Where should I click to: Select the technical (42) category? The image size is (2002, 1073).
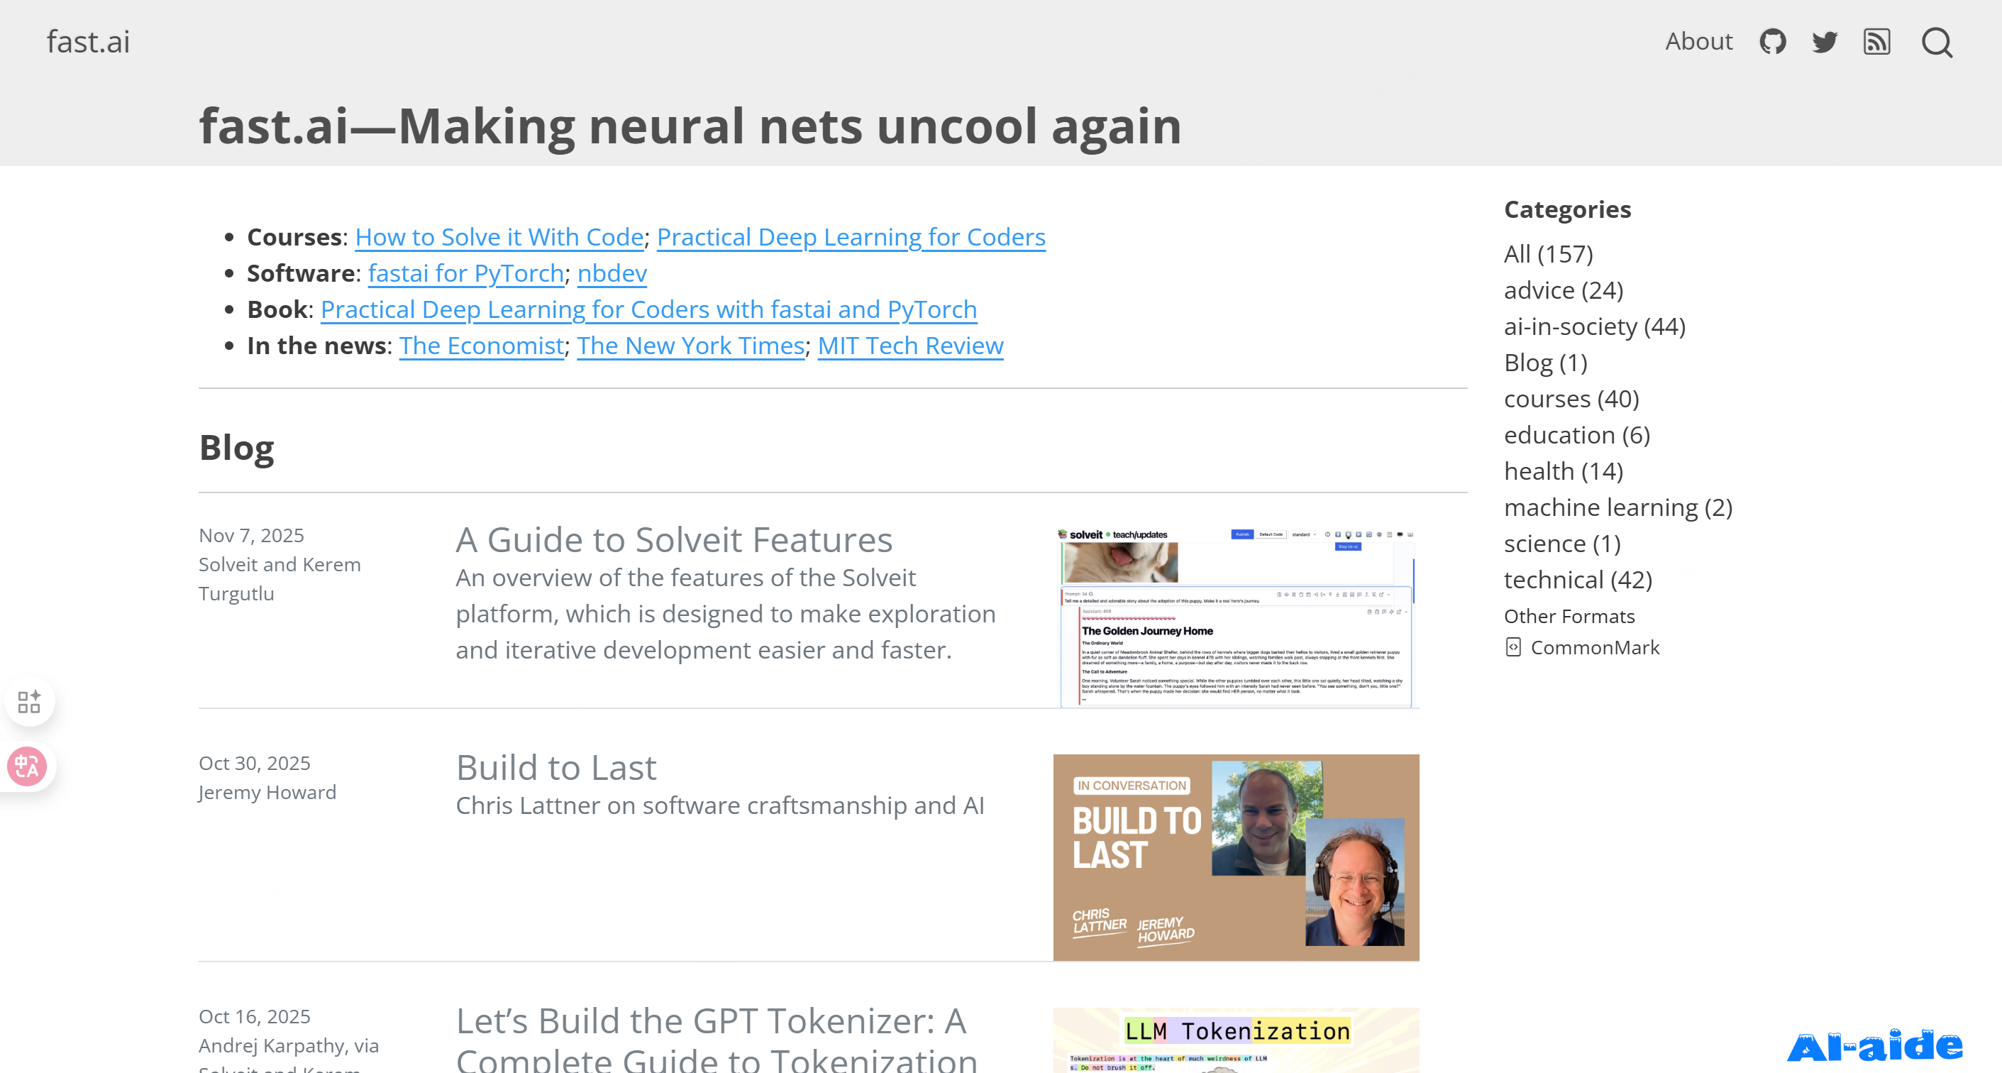tap(1578, 580)
